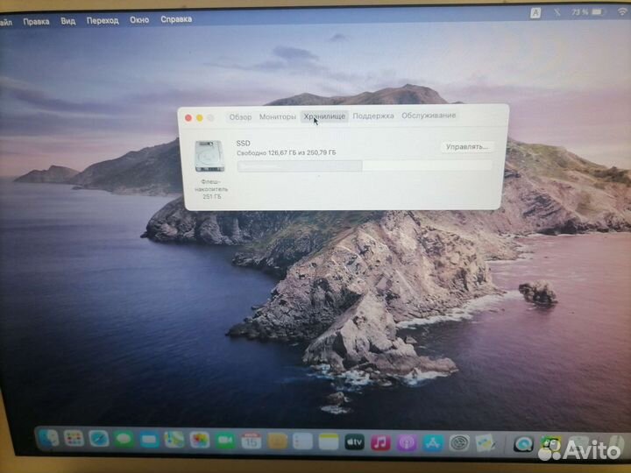Open Calendar showing 15 in Dock
The width and height of the screenshot is (631, 473).
coord(252,441)
